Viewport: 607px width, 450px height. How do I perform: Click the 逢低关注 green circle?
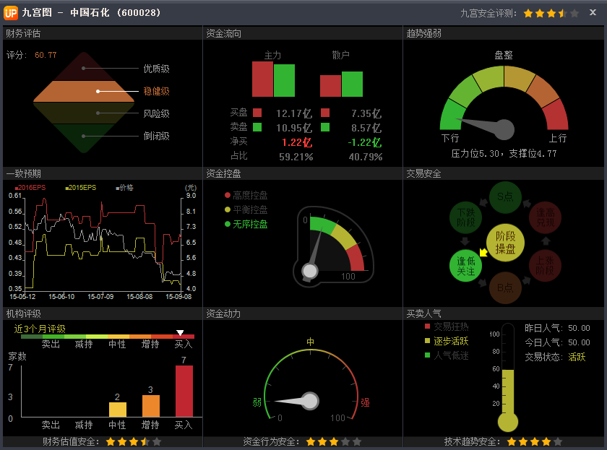(465, 266)
